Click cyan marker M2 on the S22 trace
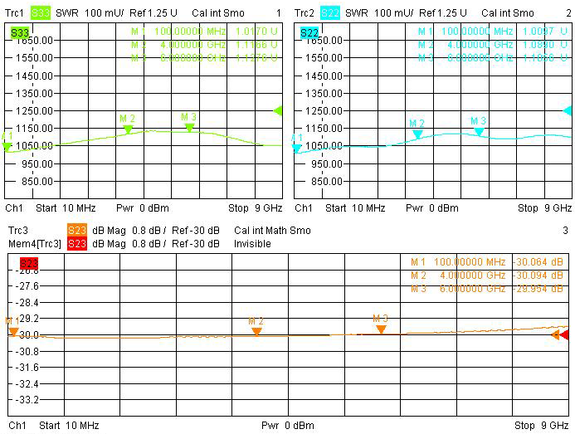Screen dimensions: 575x434 tap(417, 134)
